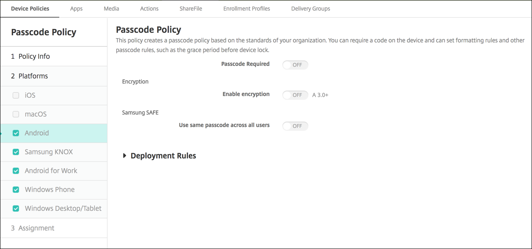Open the Delivery Groups tab
532x249 pixels.
tap(310, 9)
